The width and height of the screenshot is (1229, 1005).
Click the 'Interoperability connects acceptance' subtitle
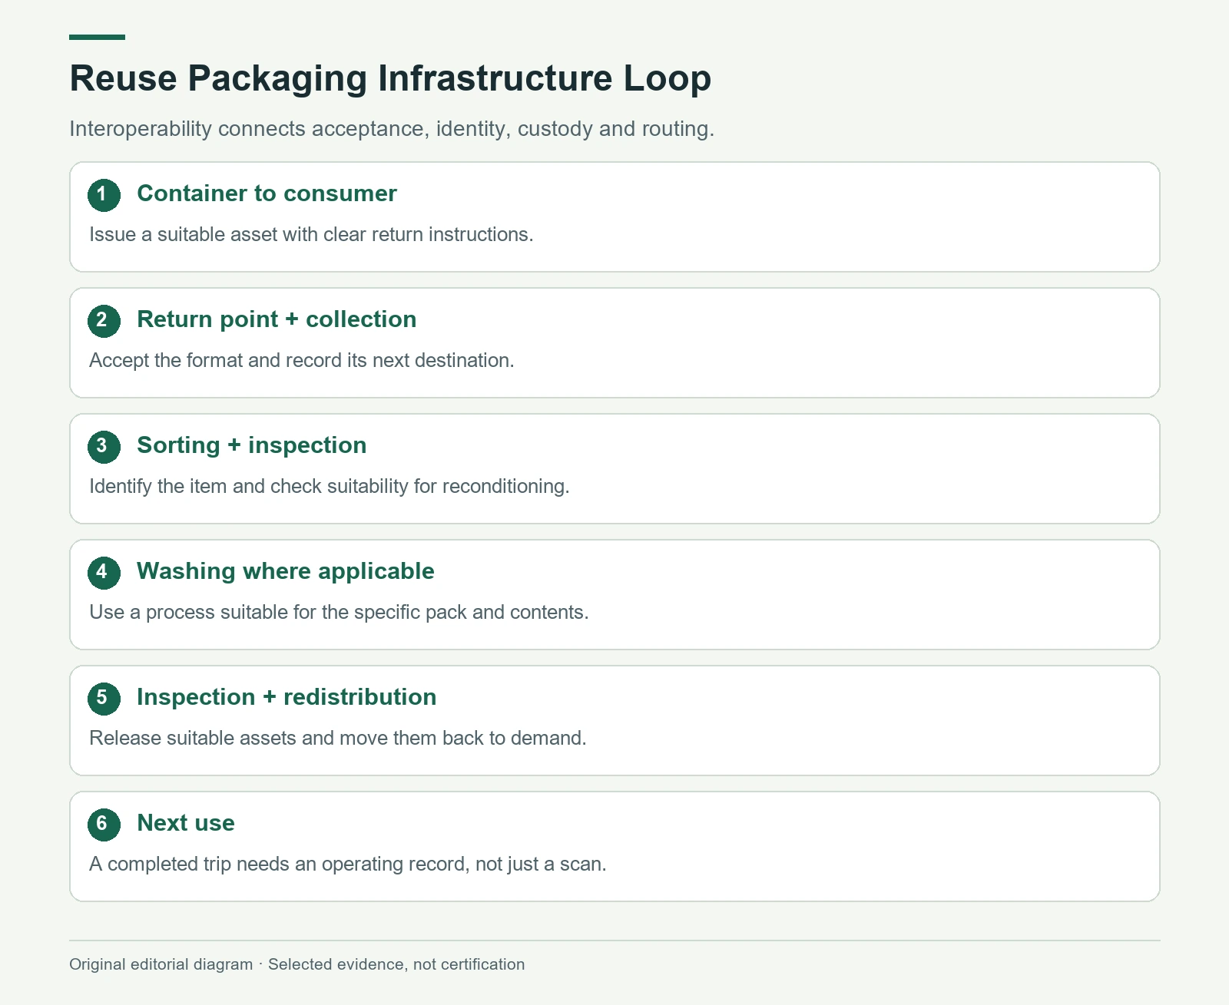pyautogui.click(x=392, y=128)
